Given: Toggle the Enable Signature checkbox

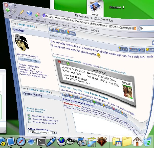Looking at the screenshot, I should coord(29,119).
